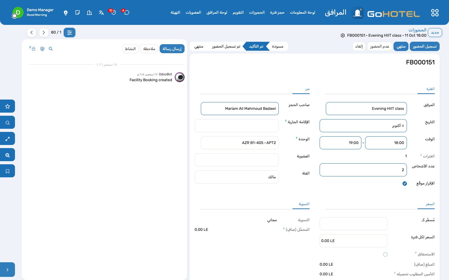Image resolution: width=449 pixels, height=280 pixels.
Task: Open the صاحب الحجز booker dropdown
Action: click(240, 109)
